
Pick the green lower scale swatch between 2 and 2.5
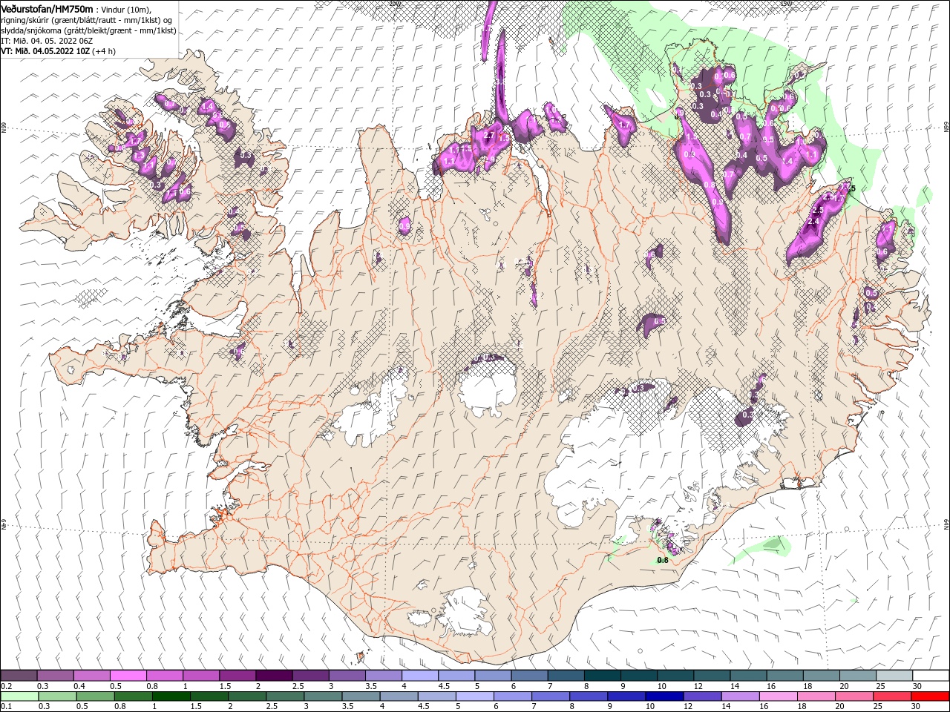(x=246, y=696)
